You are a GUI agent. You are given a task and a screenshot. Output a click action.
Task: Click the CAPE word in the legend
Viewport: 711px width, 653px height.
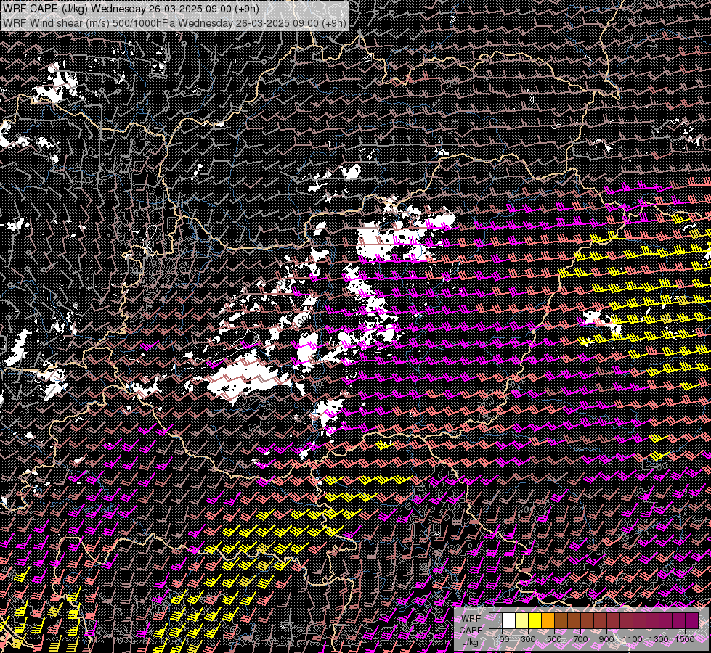pos(471,630)
